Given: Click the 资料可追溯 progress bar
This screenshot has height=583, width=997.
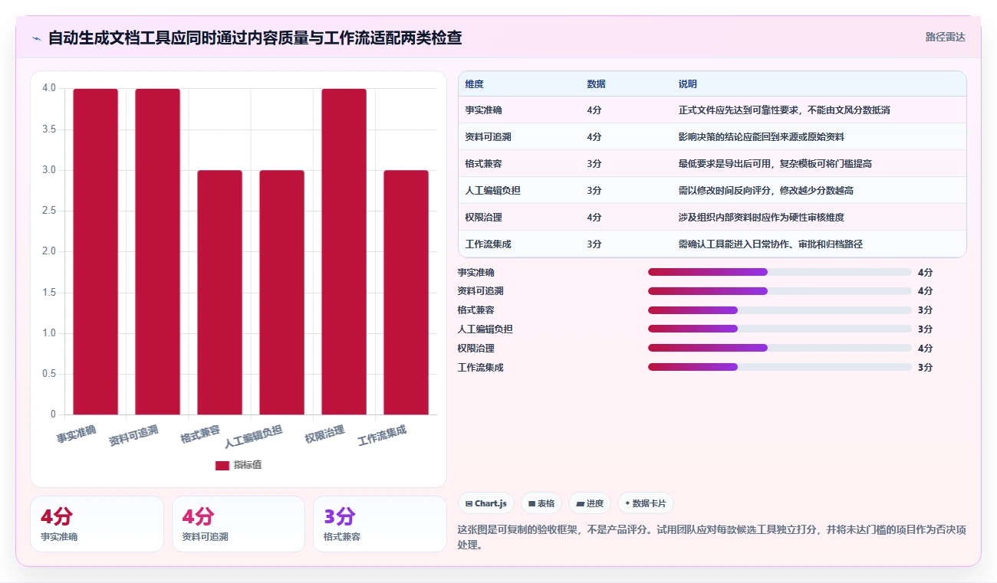Looking at the screenshot, I should (x=780, y=291).
